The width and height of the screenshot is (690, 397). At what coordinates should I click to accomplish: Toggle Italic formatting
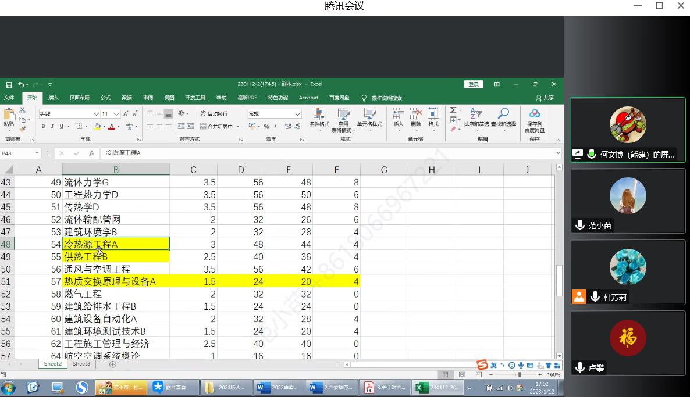[x=52, y=127]
